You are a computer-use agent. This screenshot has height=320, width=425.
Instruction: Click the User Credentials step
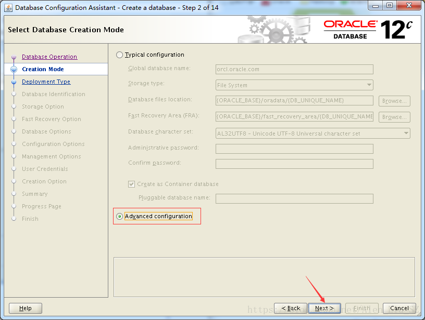[x=45, y=169]
